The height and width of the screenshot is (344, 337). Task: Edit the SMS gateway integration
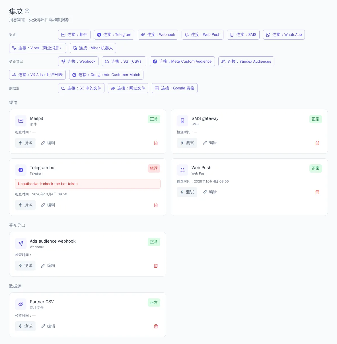coord(209,143)
